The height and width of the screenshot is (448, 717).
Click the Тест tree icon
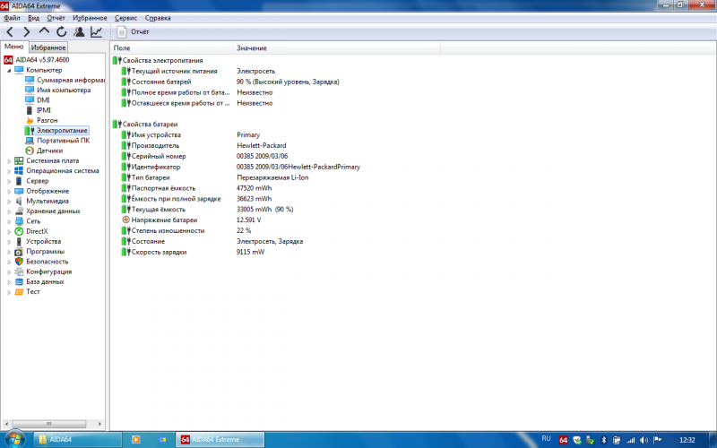pyautogui.click(x=19, y=292)
